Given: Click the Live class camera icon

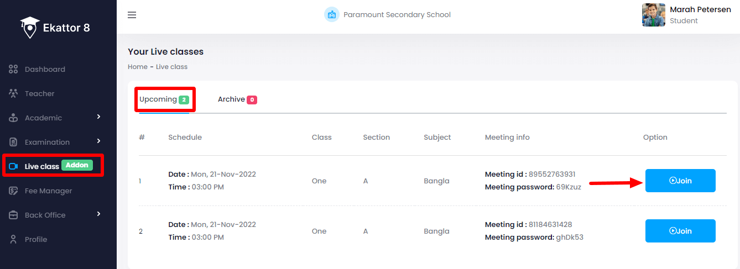Looking at the screenshot, I should tap(14, 166).
